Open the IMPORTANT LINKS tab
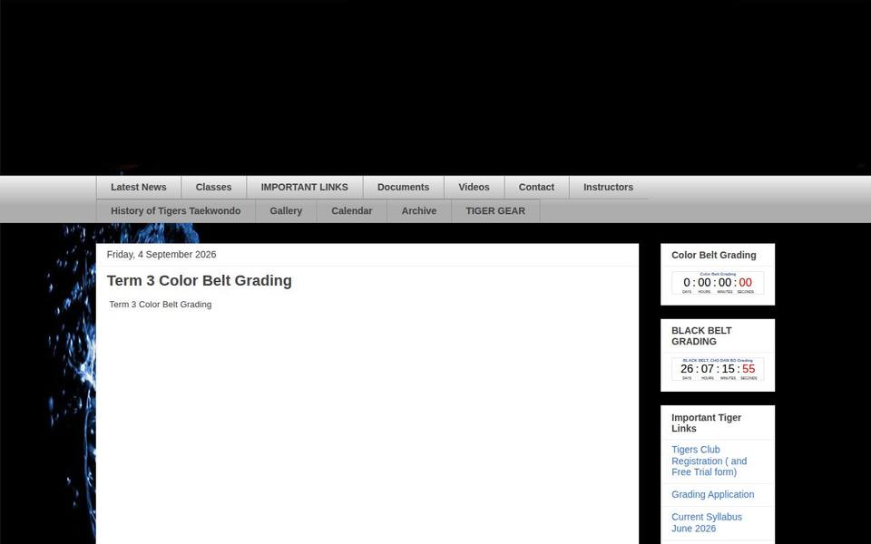The height and width of the screenshot is (544, 871). (x=305, y=187)
